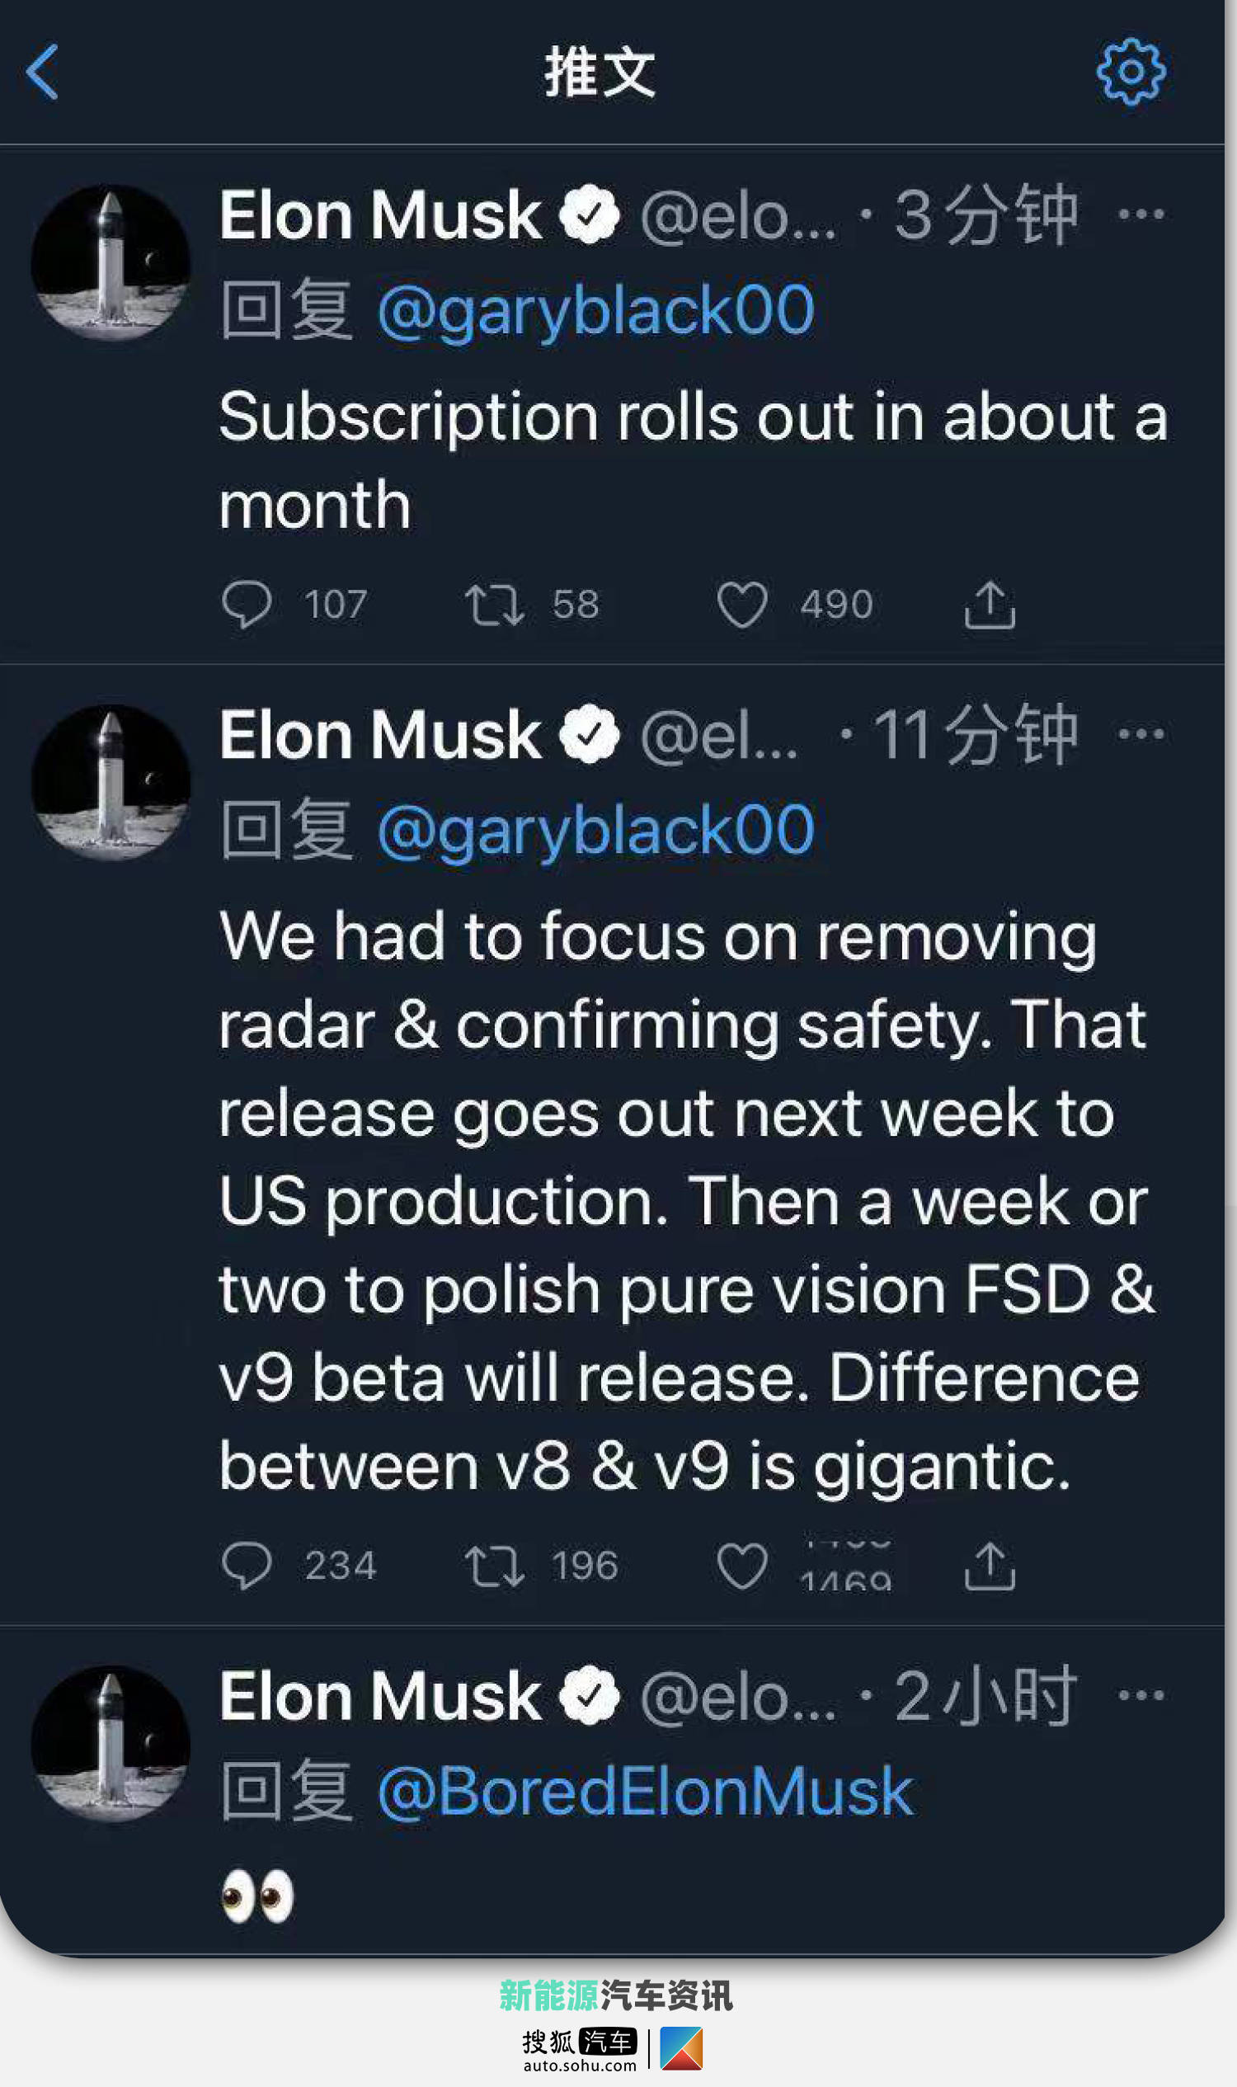Open more options on the 2小时 tweet

click(x=1141, y=1695)
